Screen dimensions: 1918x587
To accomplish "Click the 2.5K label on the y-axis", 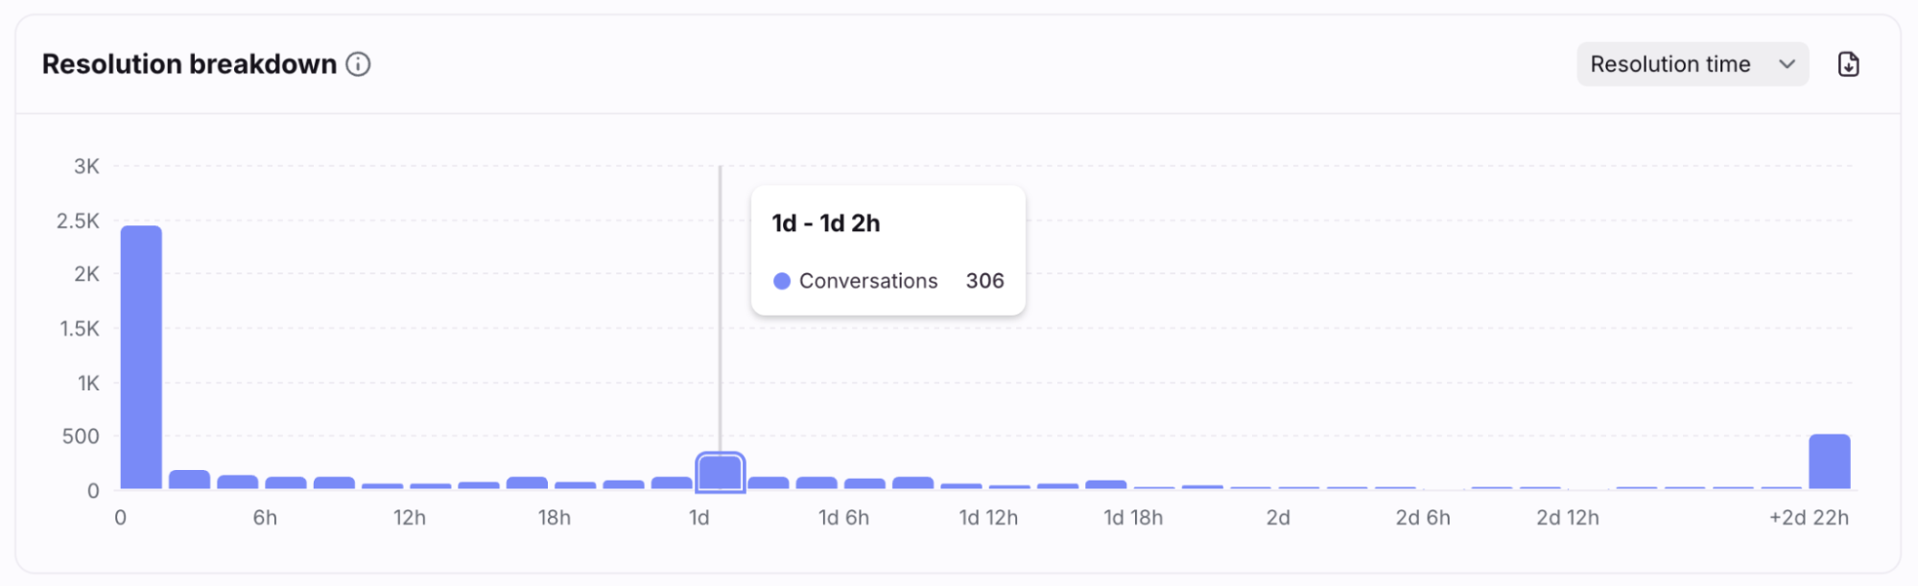I will (x=78, y=221).
